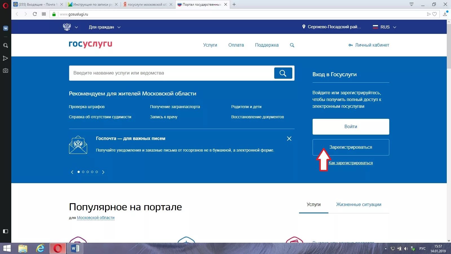Show hidden tray icons arrow
Screen dimensions: 451x254
tap(386, 249)
